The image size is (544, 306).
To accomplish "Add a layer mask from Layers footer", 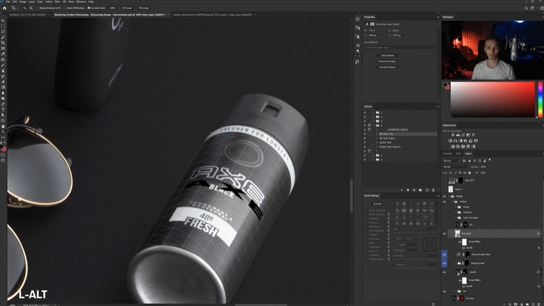I will tap(516, 305).
